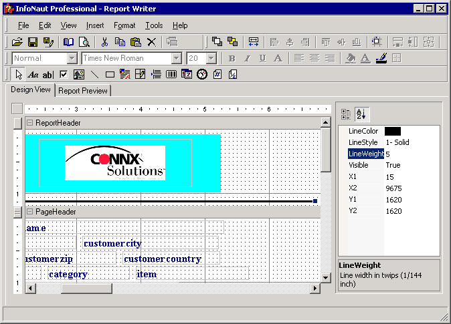Click the LineWeight property value 5

[x=387, y=154]
